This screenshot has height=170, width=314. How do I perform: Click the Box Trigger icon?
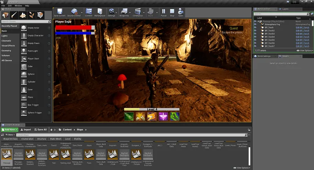[24, 105]
